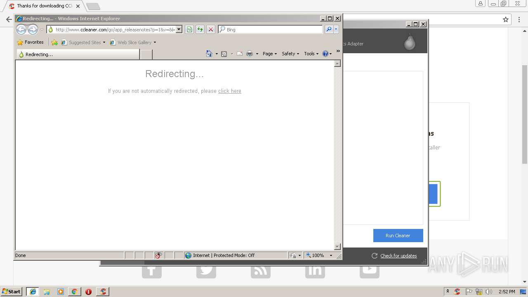Open Web Slice Gallery
Screen dimensions: 528x297
(133, 42)
